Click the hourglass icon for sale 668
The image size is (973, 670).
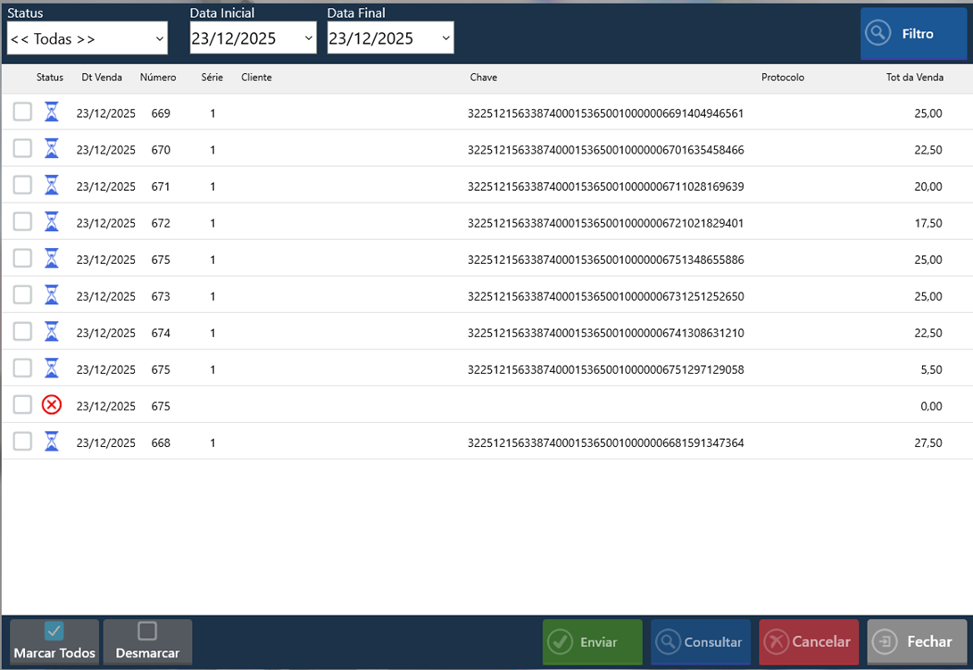52,442
